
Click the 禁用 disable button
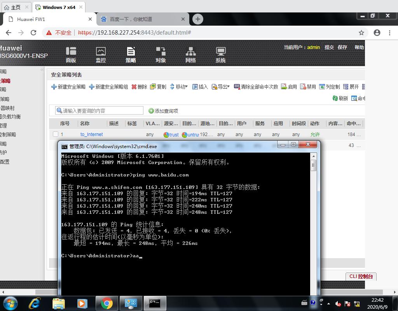tap(308, 87)
